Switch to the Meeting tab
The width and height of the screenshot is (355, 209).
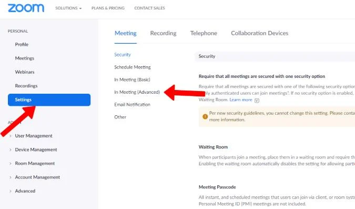125,33
